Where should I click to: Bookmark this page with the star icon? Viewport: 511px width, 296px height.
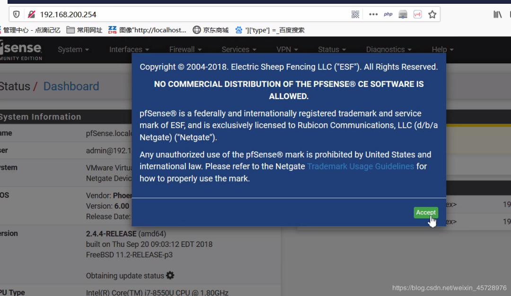click(432, 14)
